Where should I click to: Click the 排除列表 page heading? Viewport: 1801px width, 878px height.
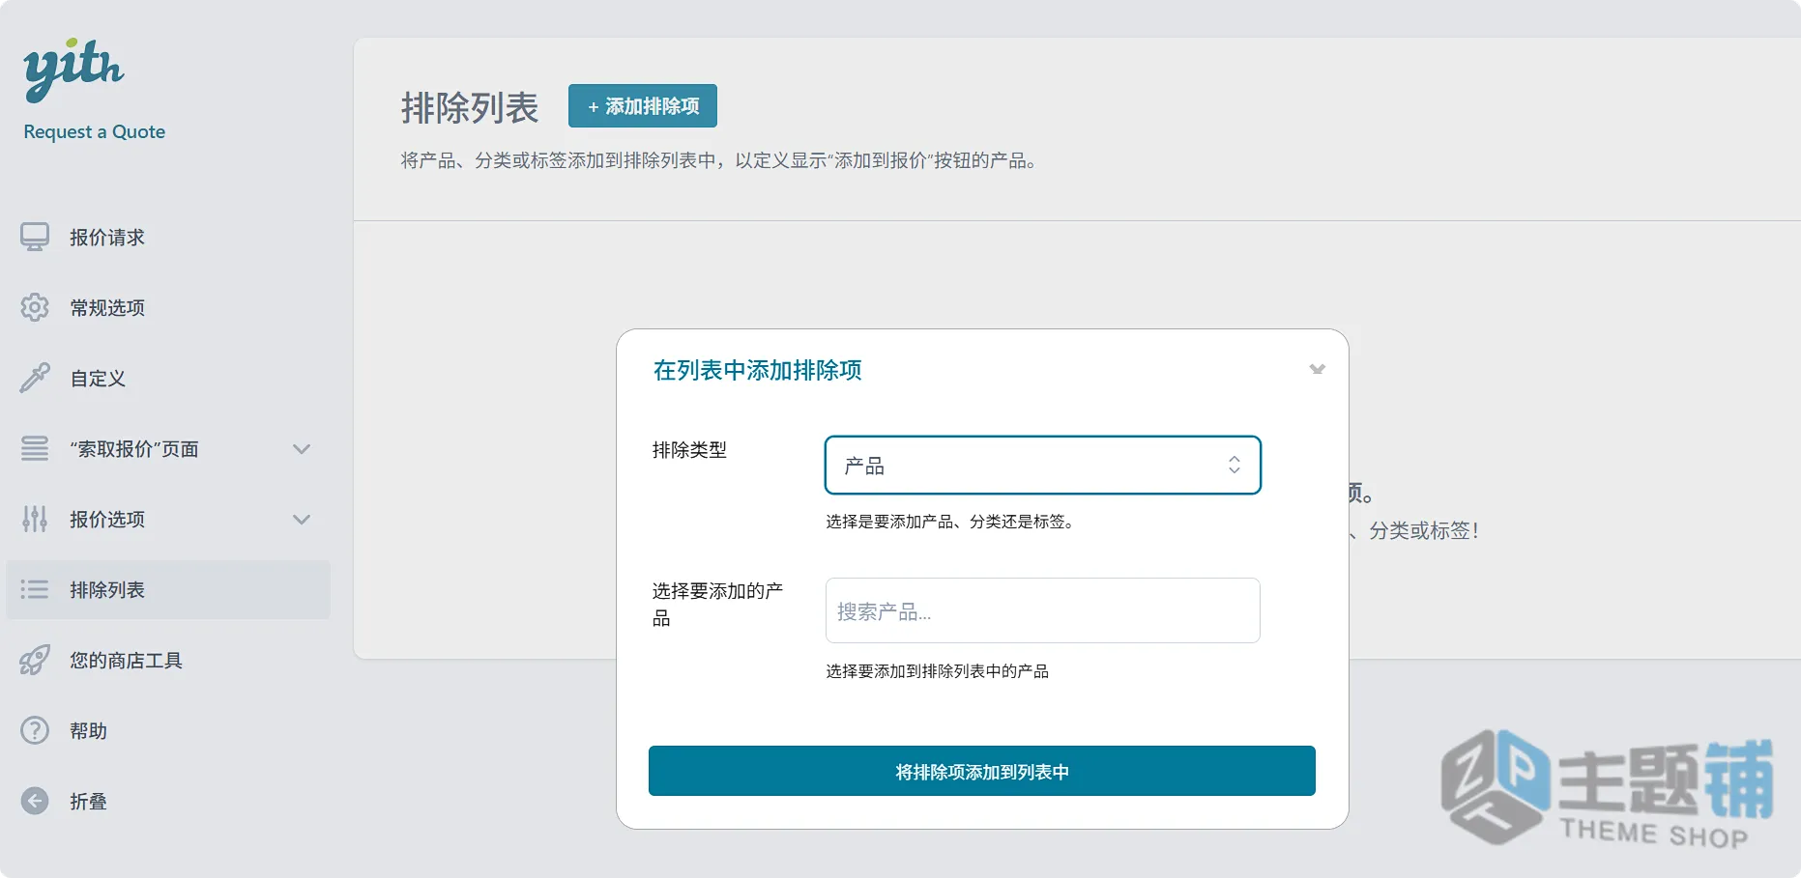click(x=470, y=107)
